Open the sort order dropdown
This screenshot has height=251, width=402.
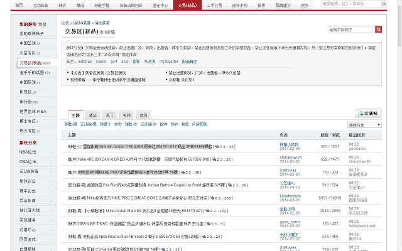click(364, 125)
